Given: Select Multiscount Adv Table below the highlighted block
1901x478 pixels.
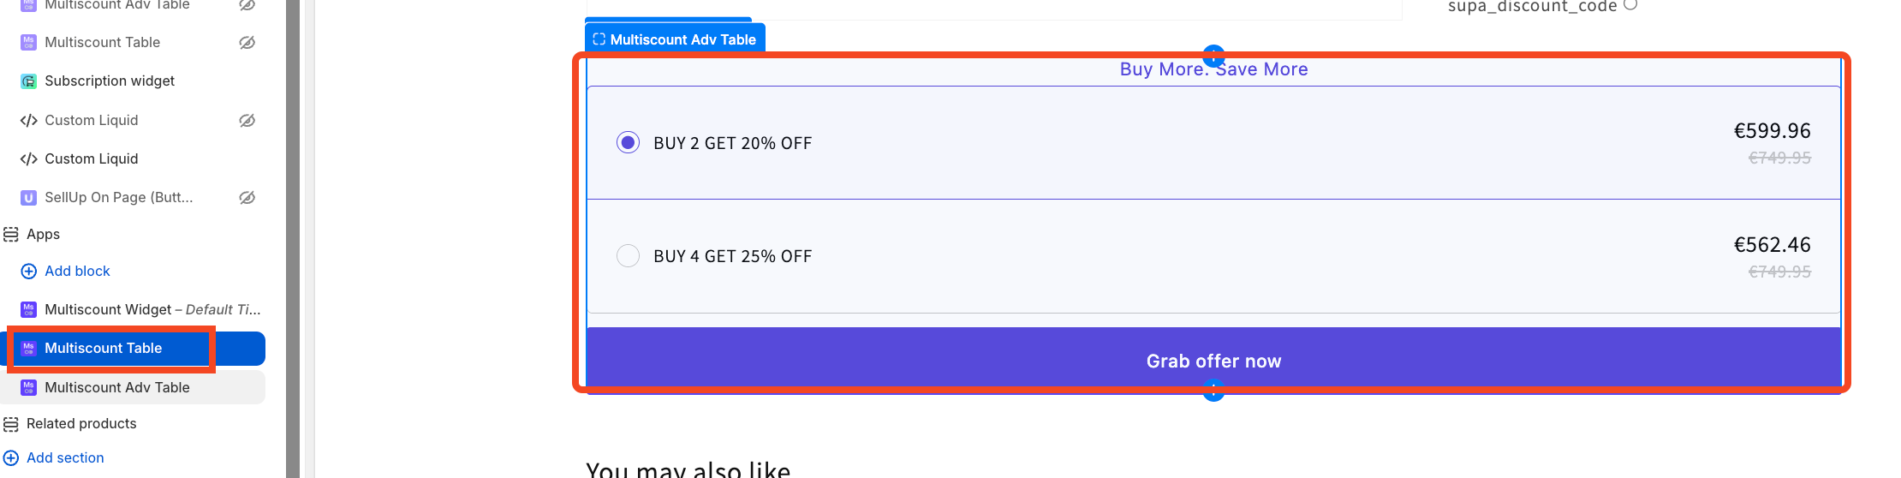Looking at the screenshot, I should (x=117, y=387).
